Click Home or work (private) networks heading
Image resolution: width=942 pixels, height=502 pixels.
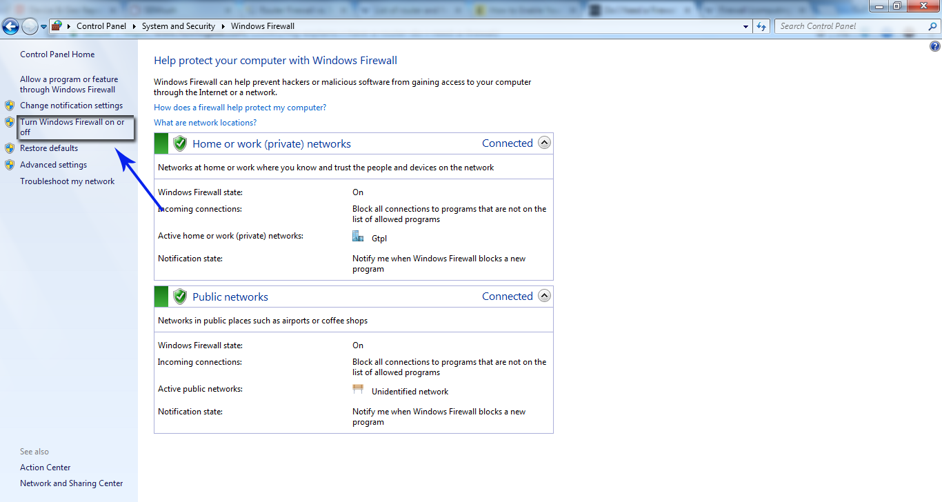272,144
